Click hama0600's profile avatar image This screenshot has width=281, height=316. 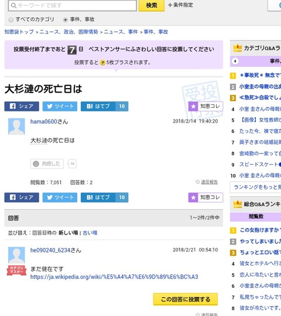pyautogui.click(x=16, y=127)
